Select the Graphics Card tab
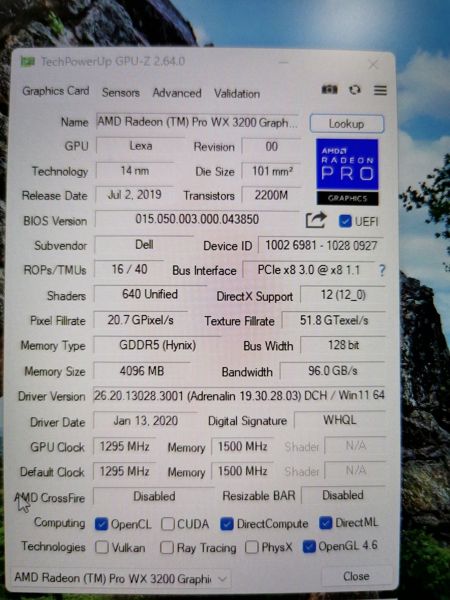 click(56, 91)
